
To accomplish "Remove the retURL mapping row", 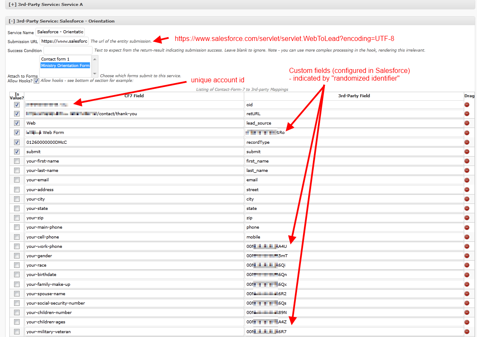I will (467, 114).
